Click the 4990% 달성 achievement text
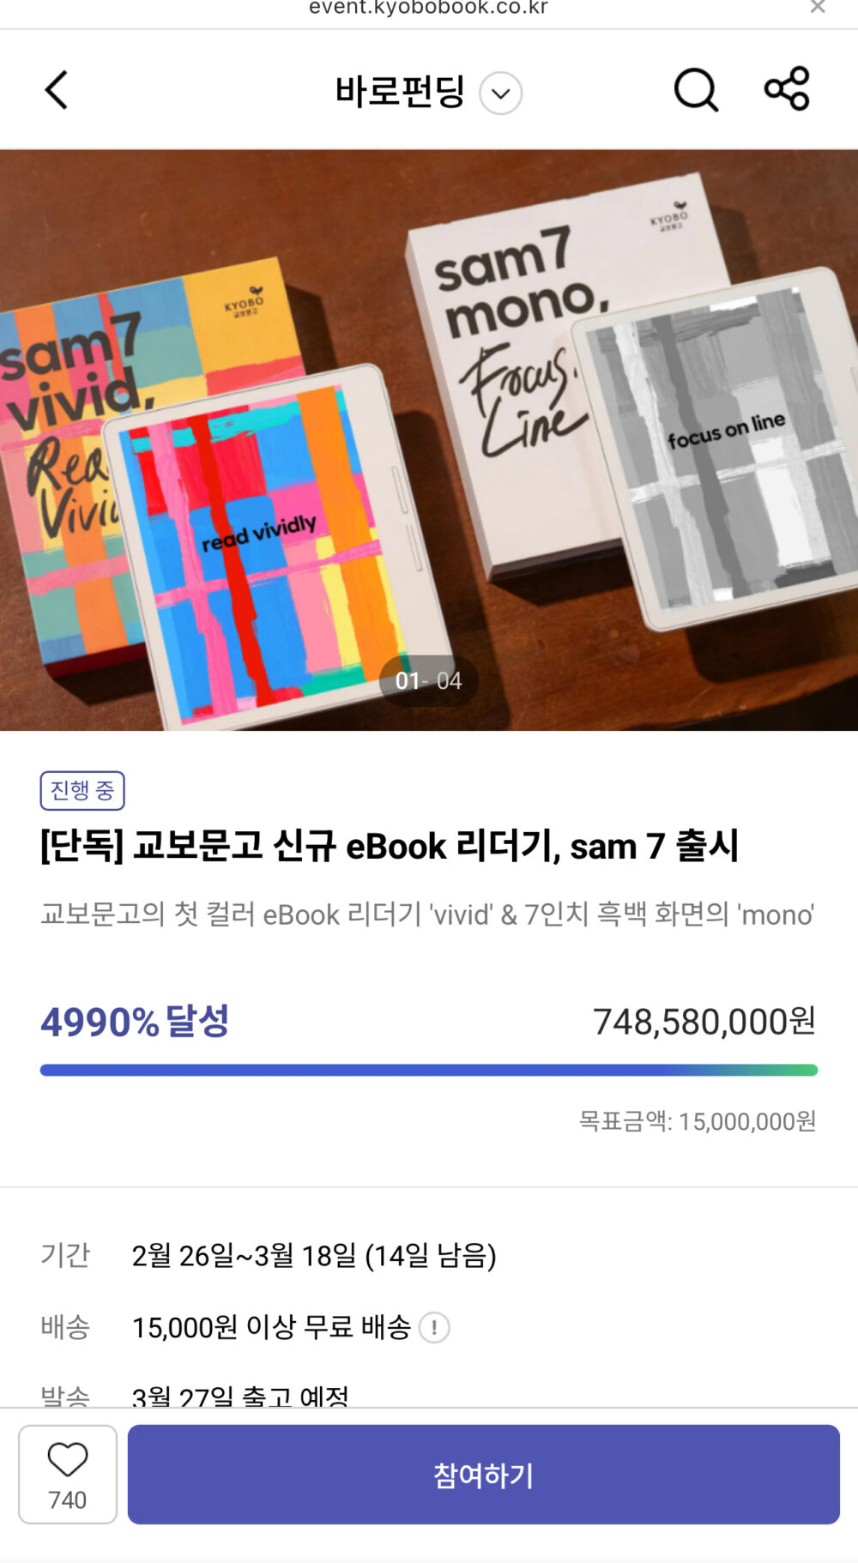858x1563 pixels. [135, 1021]
